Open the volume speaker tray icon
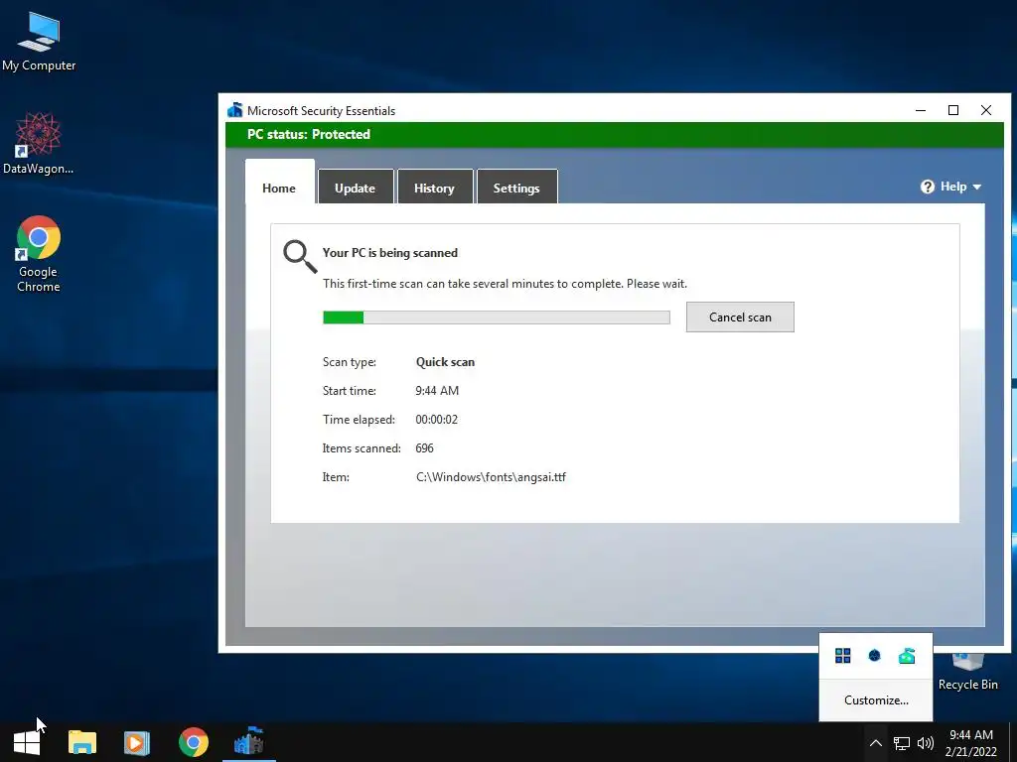Image resolution: width=1017 pixels, height=762 pixels. pyautogui.click(x=926, y=742)
